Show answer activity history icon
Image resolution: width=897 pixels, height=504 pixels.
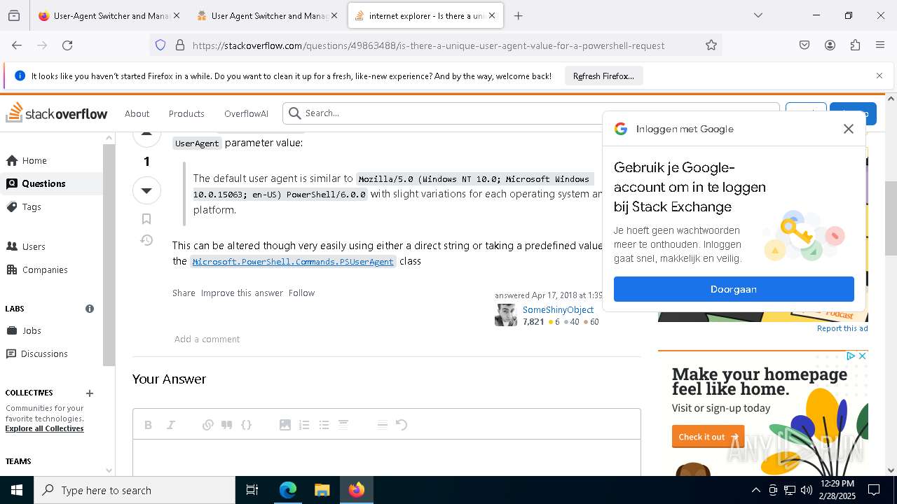(x=146, y=240)
